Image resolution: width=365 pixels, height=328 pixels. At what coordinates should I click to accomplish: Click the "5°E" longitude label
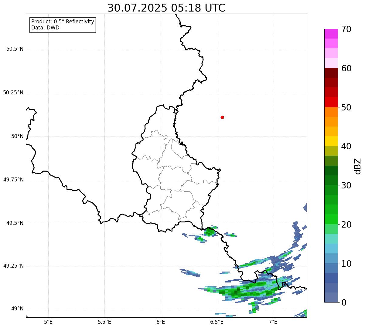[x=48, y=322]
